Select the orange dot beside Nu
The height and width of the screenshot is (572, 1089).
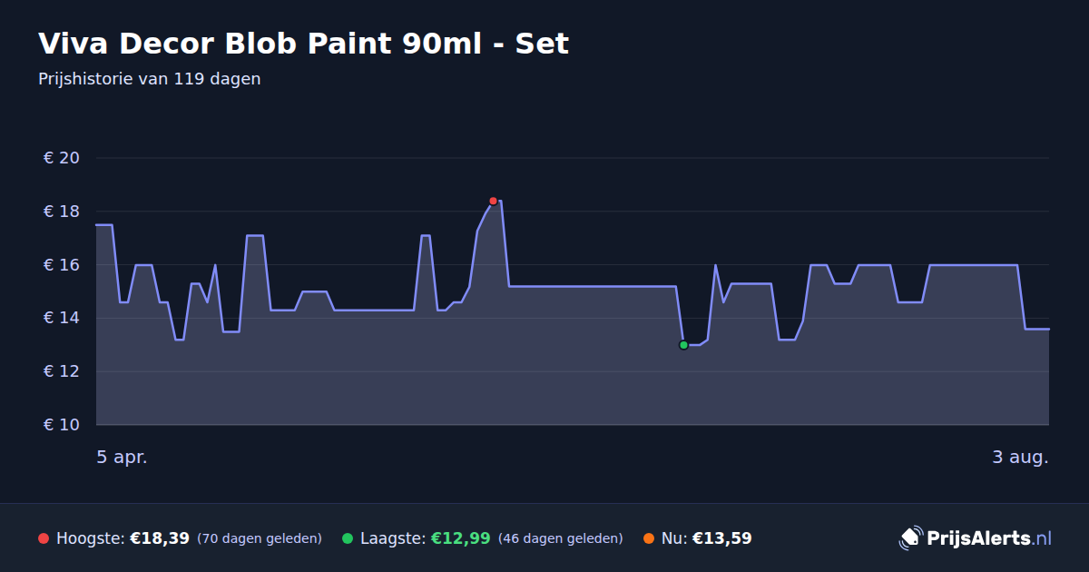[x=649, y=538]
